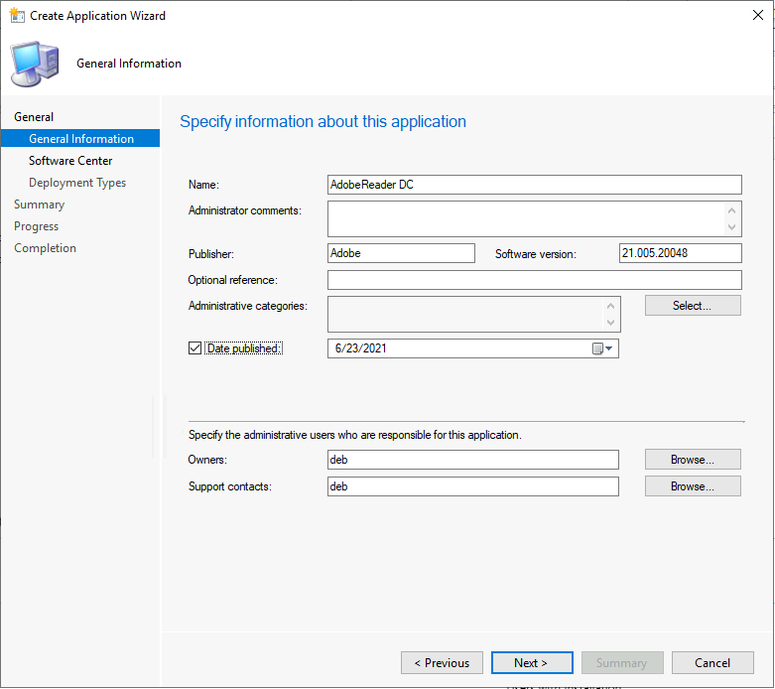Go back with the Previous button
The width and height of the screenshot is (775, 689).
(x=442, y=663)
